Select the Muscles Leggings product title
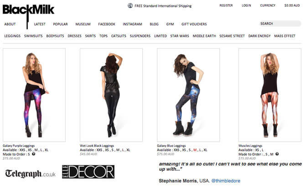This screenshot has width=304, height=188. 250,146
